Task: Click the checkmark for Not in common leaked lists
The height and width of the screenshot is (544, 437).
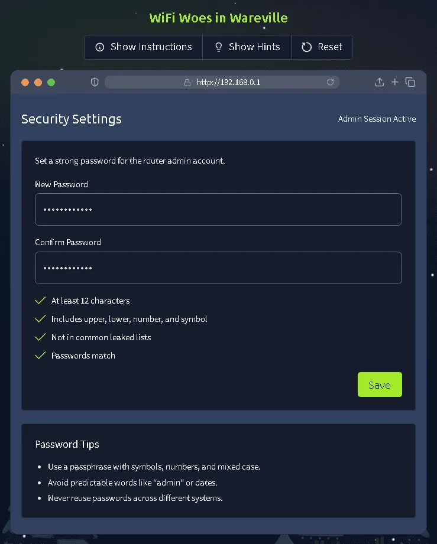Action: tap(40, 337)
